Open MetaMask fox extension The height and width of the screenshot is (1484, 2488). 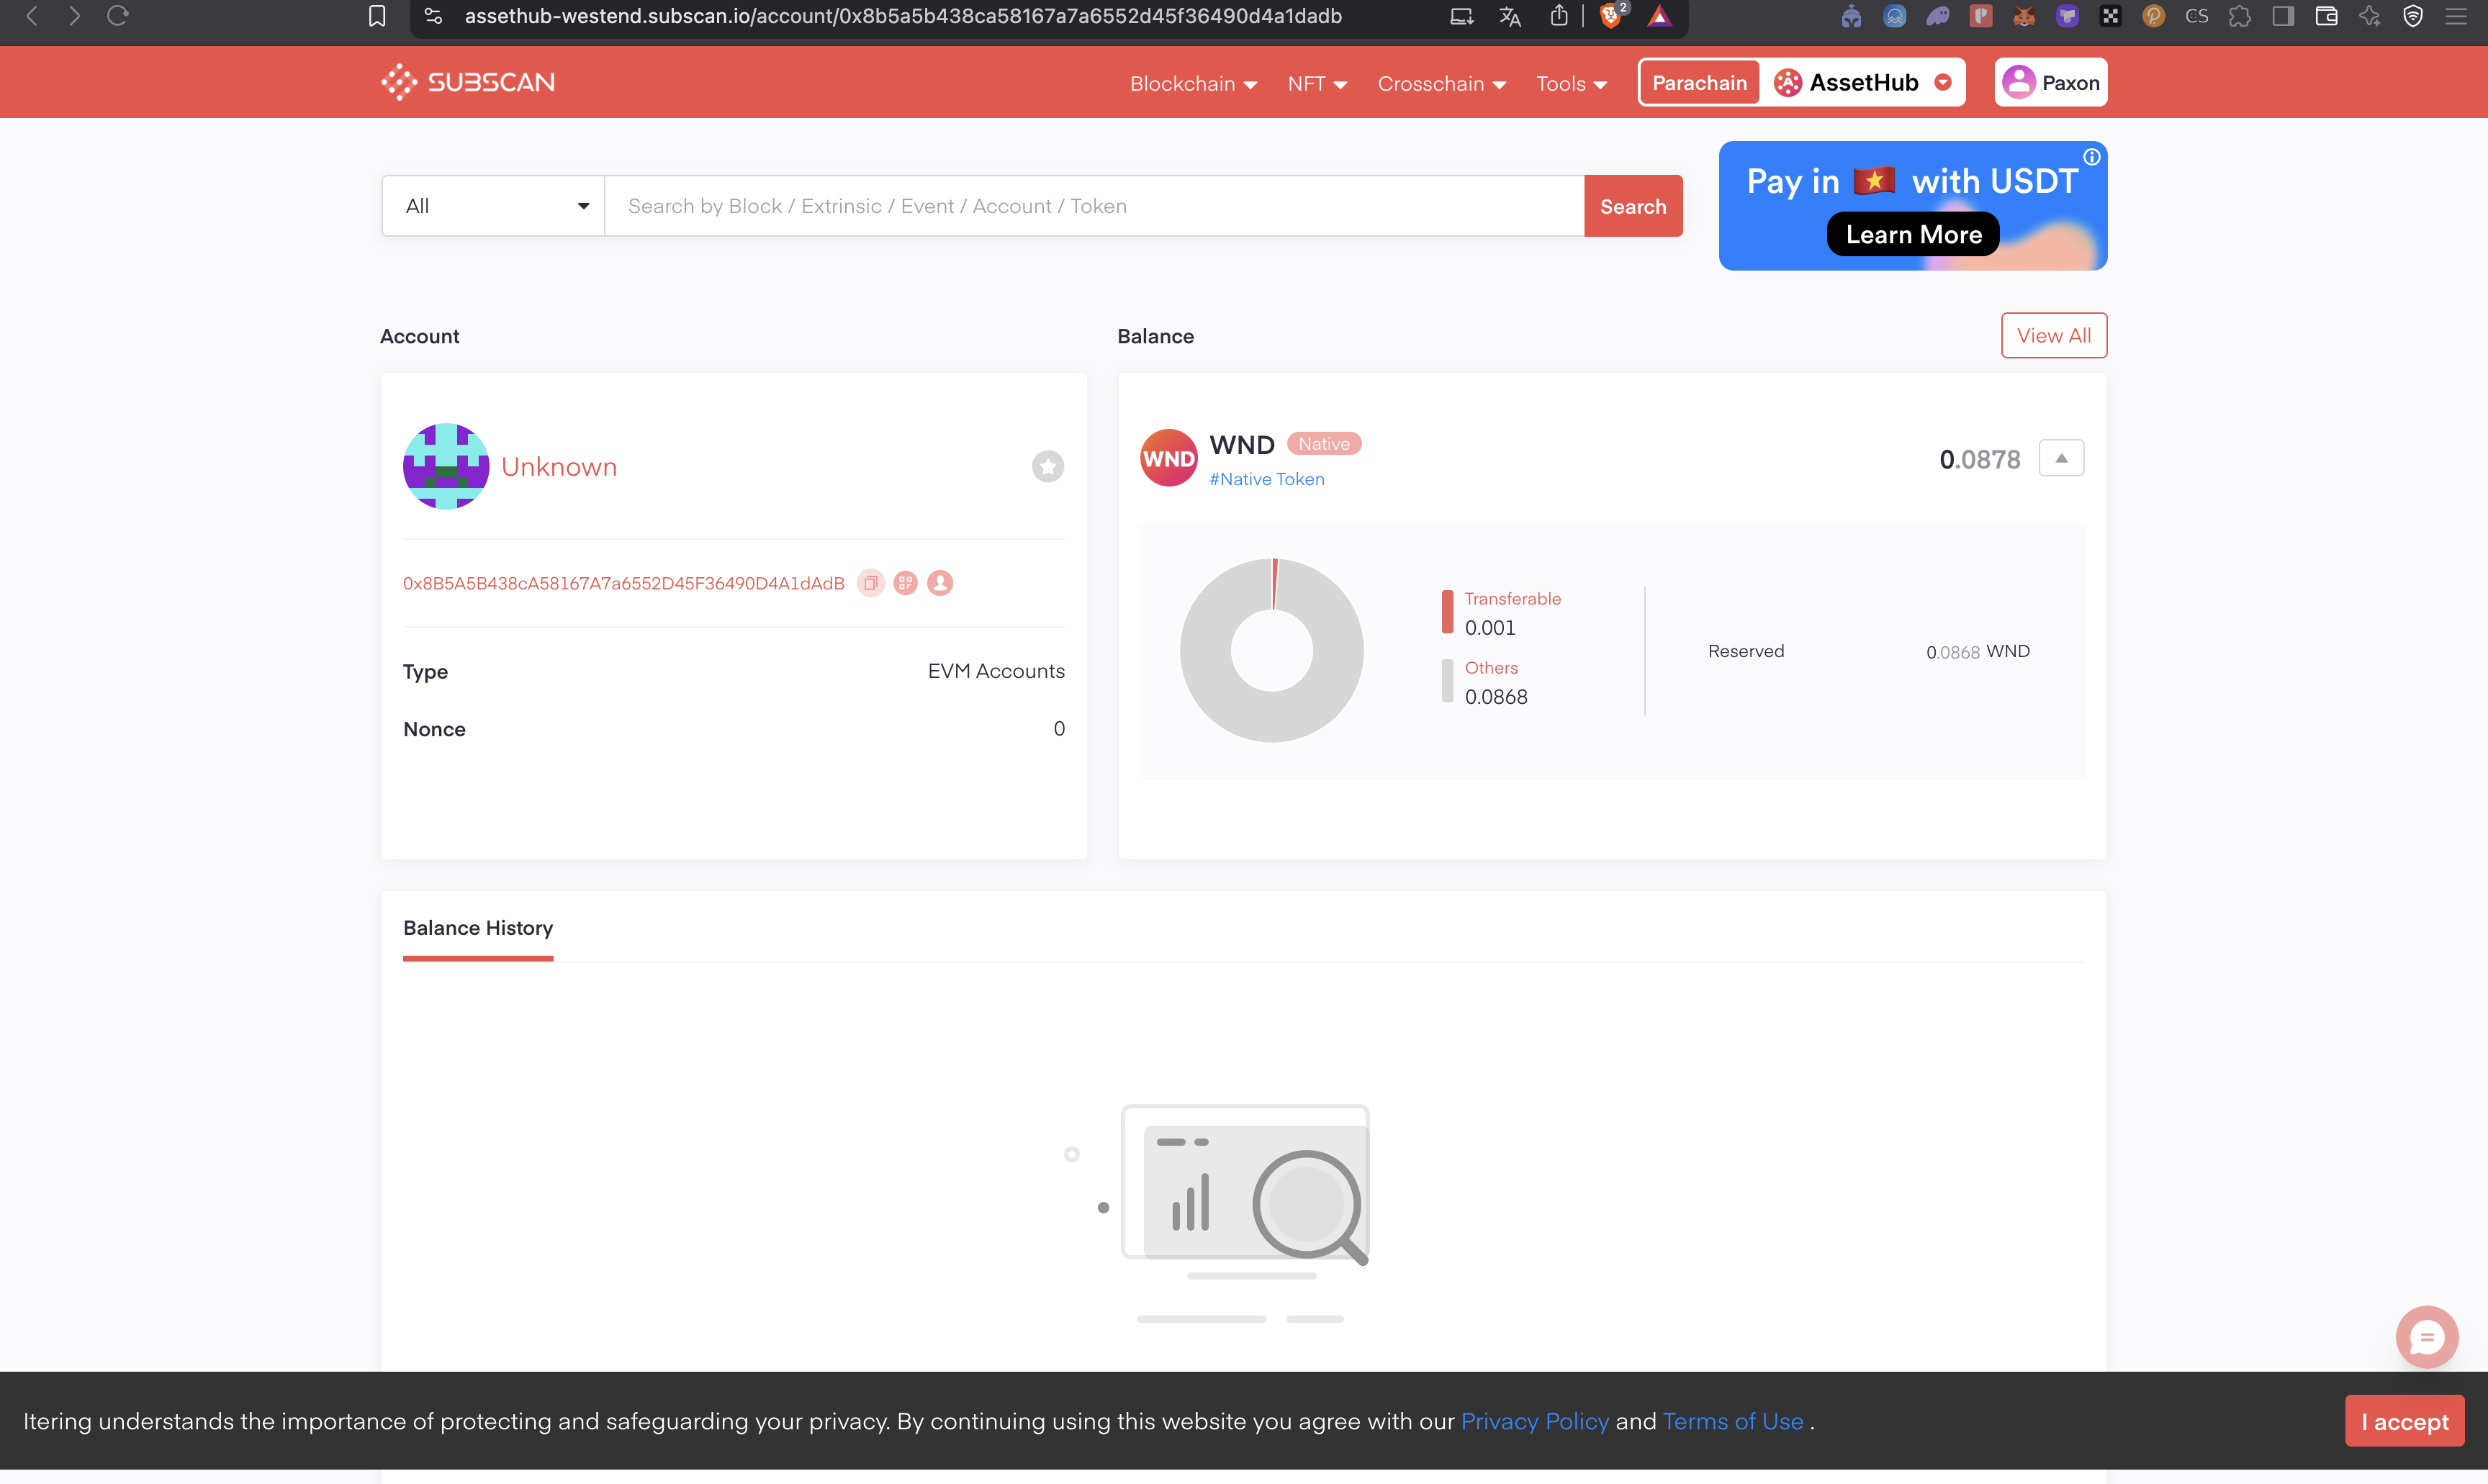pos(2024,16)
